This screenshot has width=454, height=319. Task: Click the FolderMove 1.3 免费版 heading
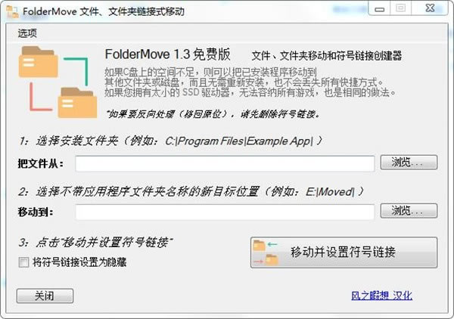tap(168, 54)
